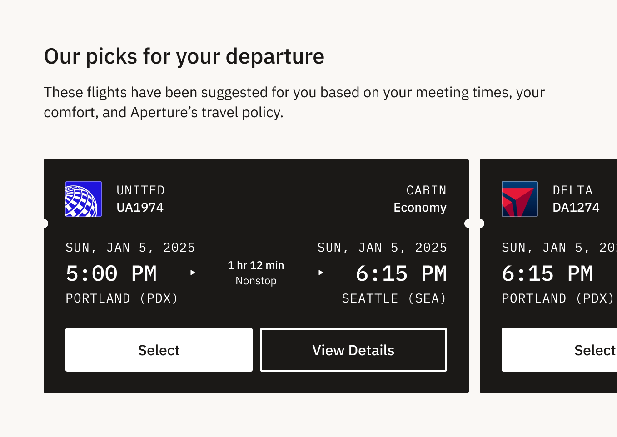The height and width of the screenshot is (437, 617).
Task: Select the United UA1974 flight
Action: pos(159,350)
